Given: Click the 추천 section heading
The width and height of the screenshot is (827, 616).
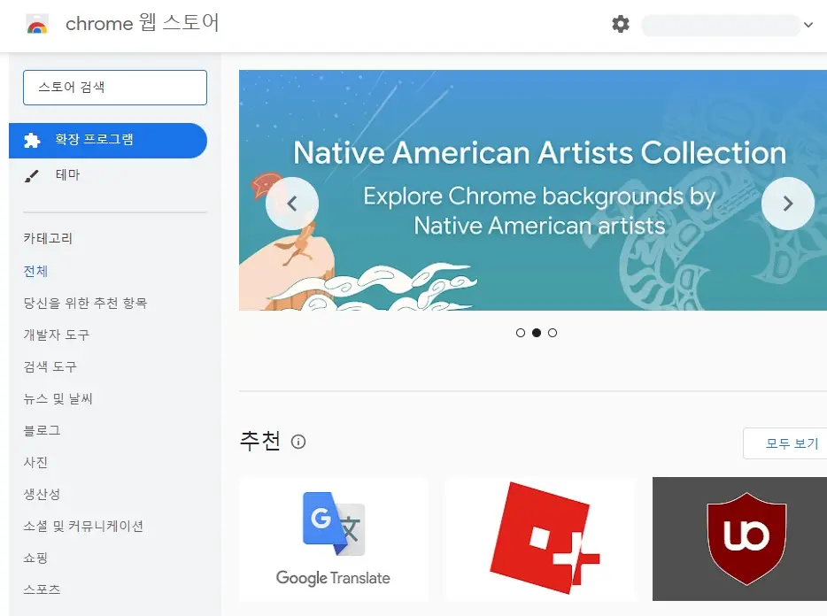Looking at the screenshot, I should (x=260, y=441).
